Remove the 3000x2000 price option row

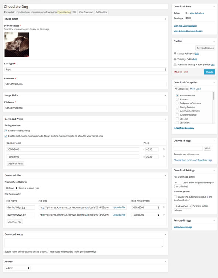point(164,149)
